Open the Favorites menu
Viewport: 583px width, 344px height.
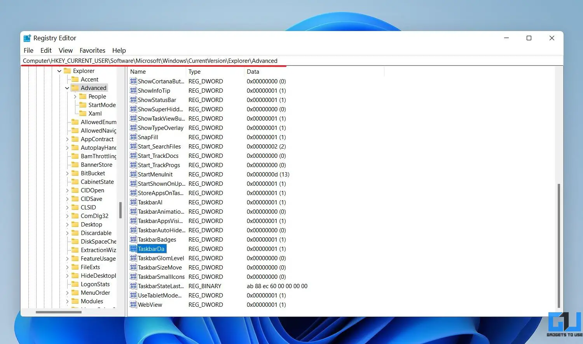[x=93, y=50]
